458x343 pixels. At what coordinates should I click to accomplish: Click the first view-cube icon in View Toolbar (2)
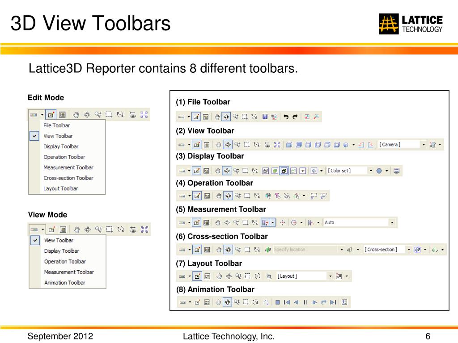point(289,145)
